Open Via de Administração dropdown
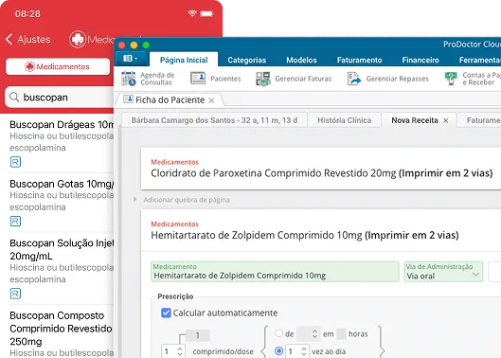Screen dimensions: 501x358 coord(443,272)
